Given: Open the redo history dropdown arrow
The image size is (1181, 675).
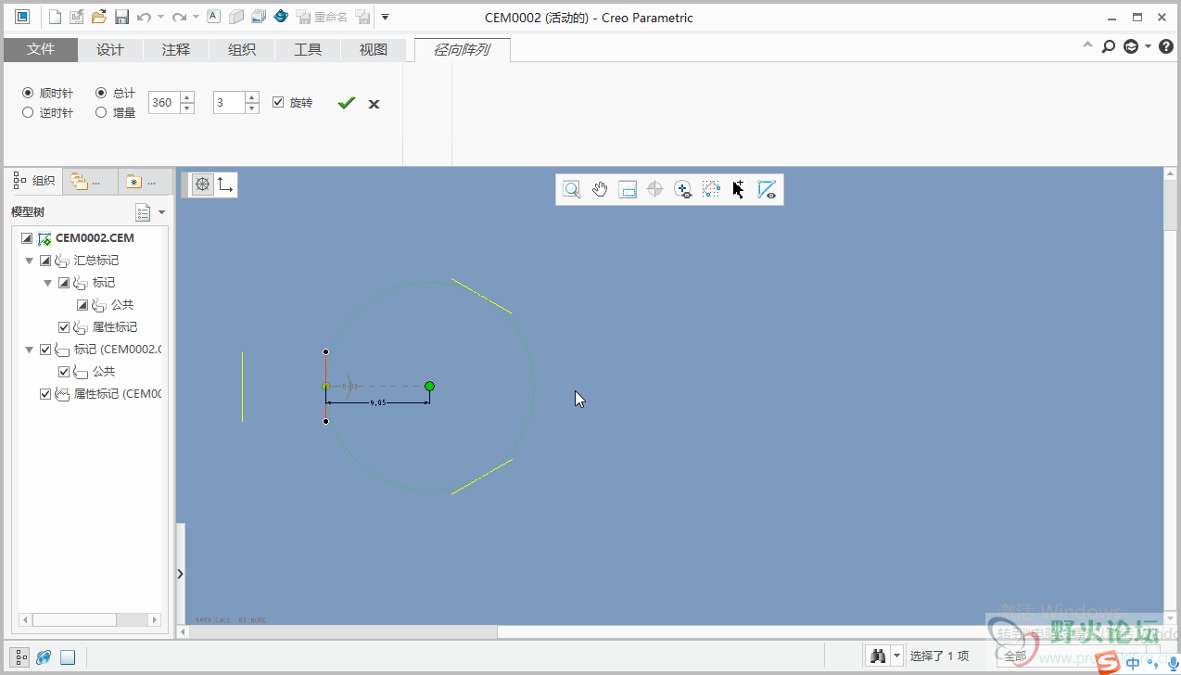Looking at the screenshot, I should tap(196, 17).
